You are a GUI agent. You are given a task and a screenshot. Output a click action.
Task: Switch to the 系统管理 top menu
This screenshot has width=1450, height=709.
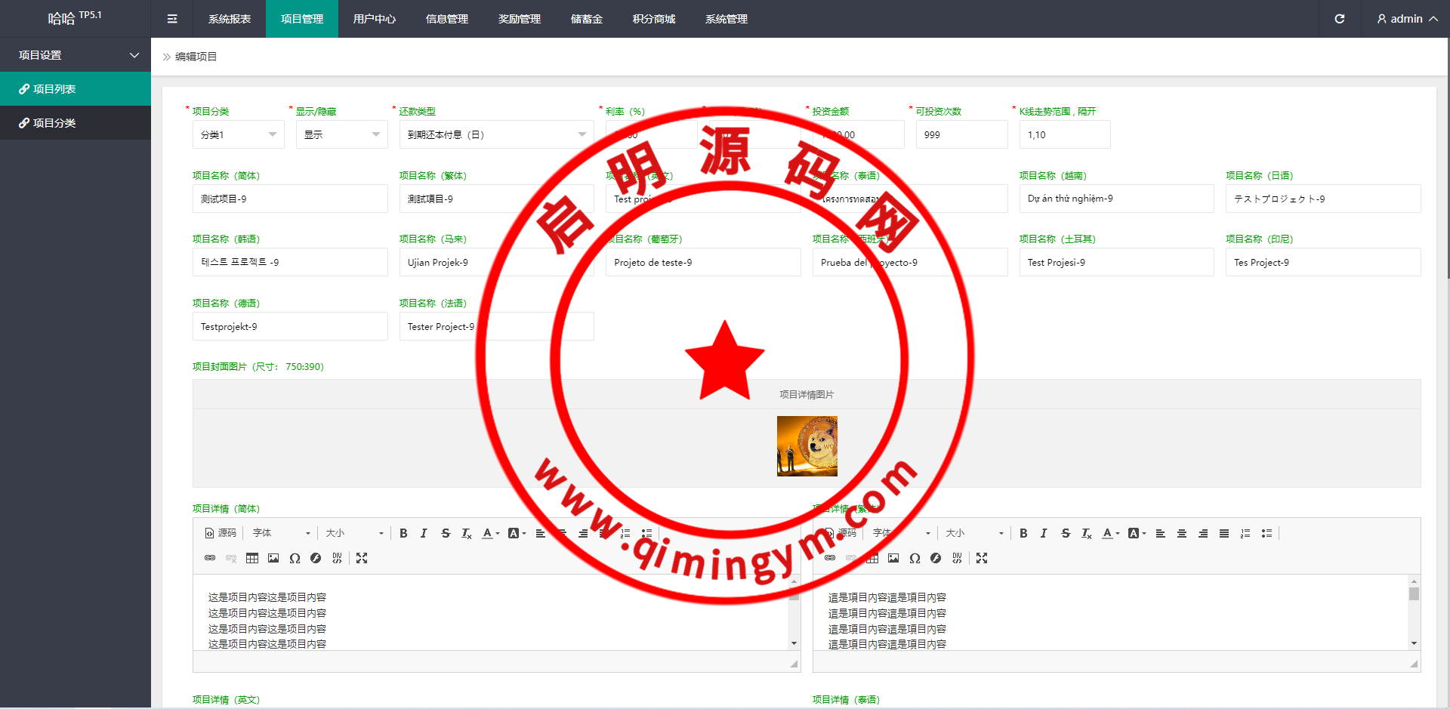(726, 19)
